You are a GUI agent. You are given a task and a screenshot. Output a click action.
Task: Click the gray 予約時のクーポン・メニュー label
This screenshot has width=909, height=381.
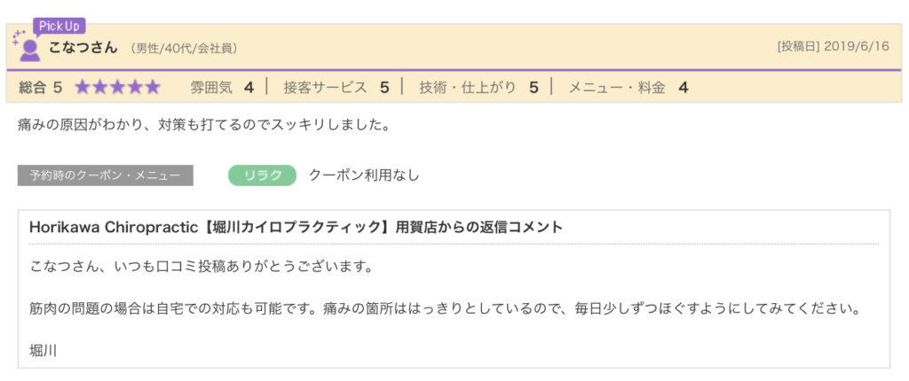coord(105,175)
